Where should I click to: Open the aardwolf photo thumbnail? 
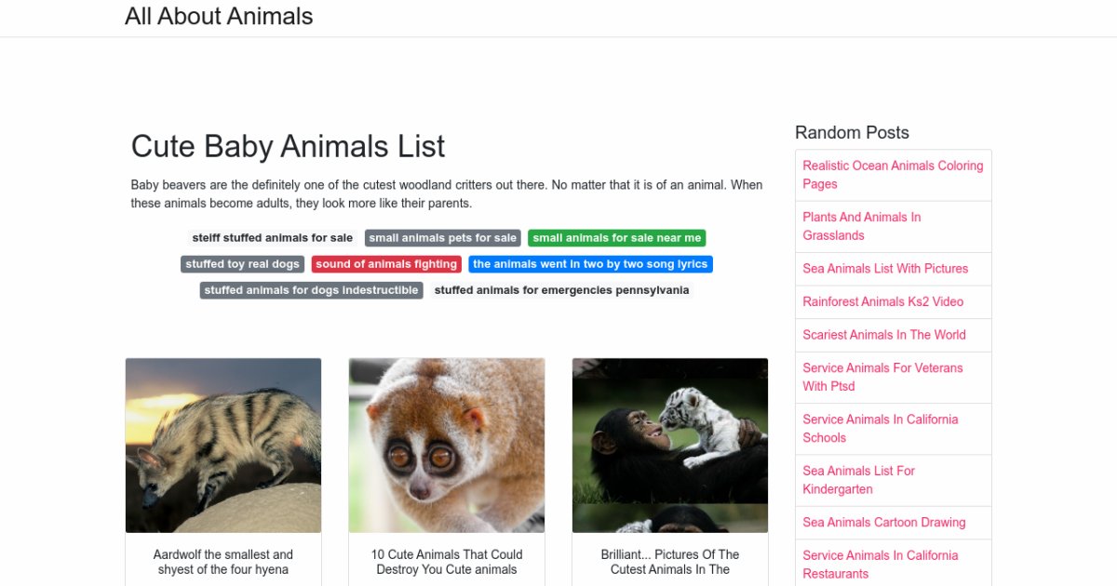tap(223, 445)
